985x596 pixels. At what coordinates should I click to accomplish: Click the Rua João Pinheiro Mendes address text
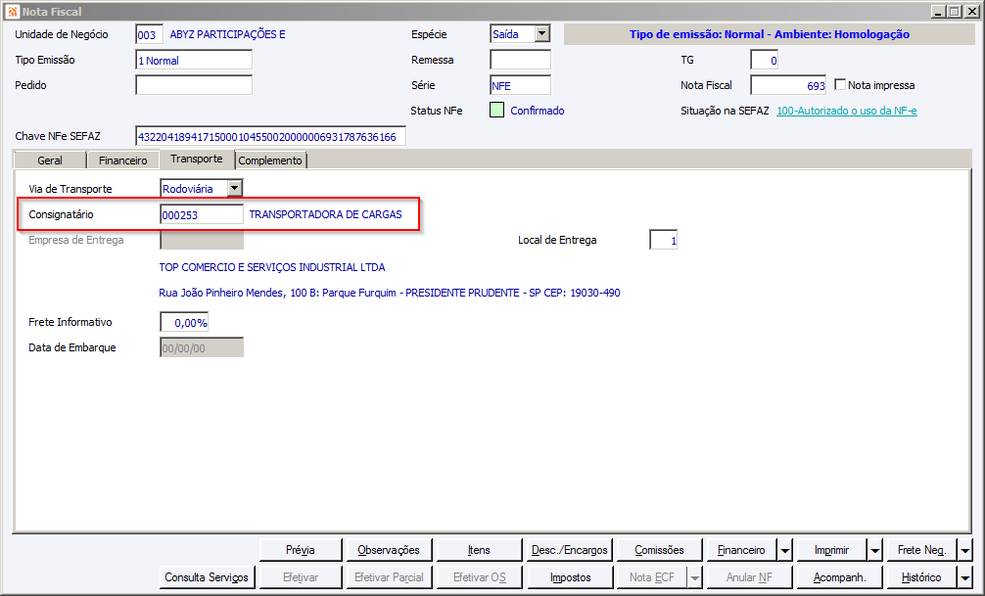pyautogui.click(x=390, y=293)
